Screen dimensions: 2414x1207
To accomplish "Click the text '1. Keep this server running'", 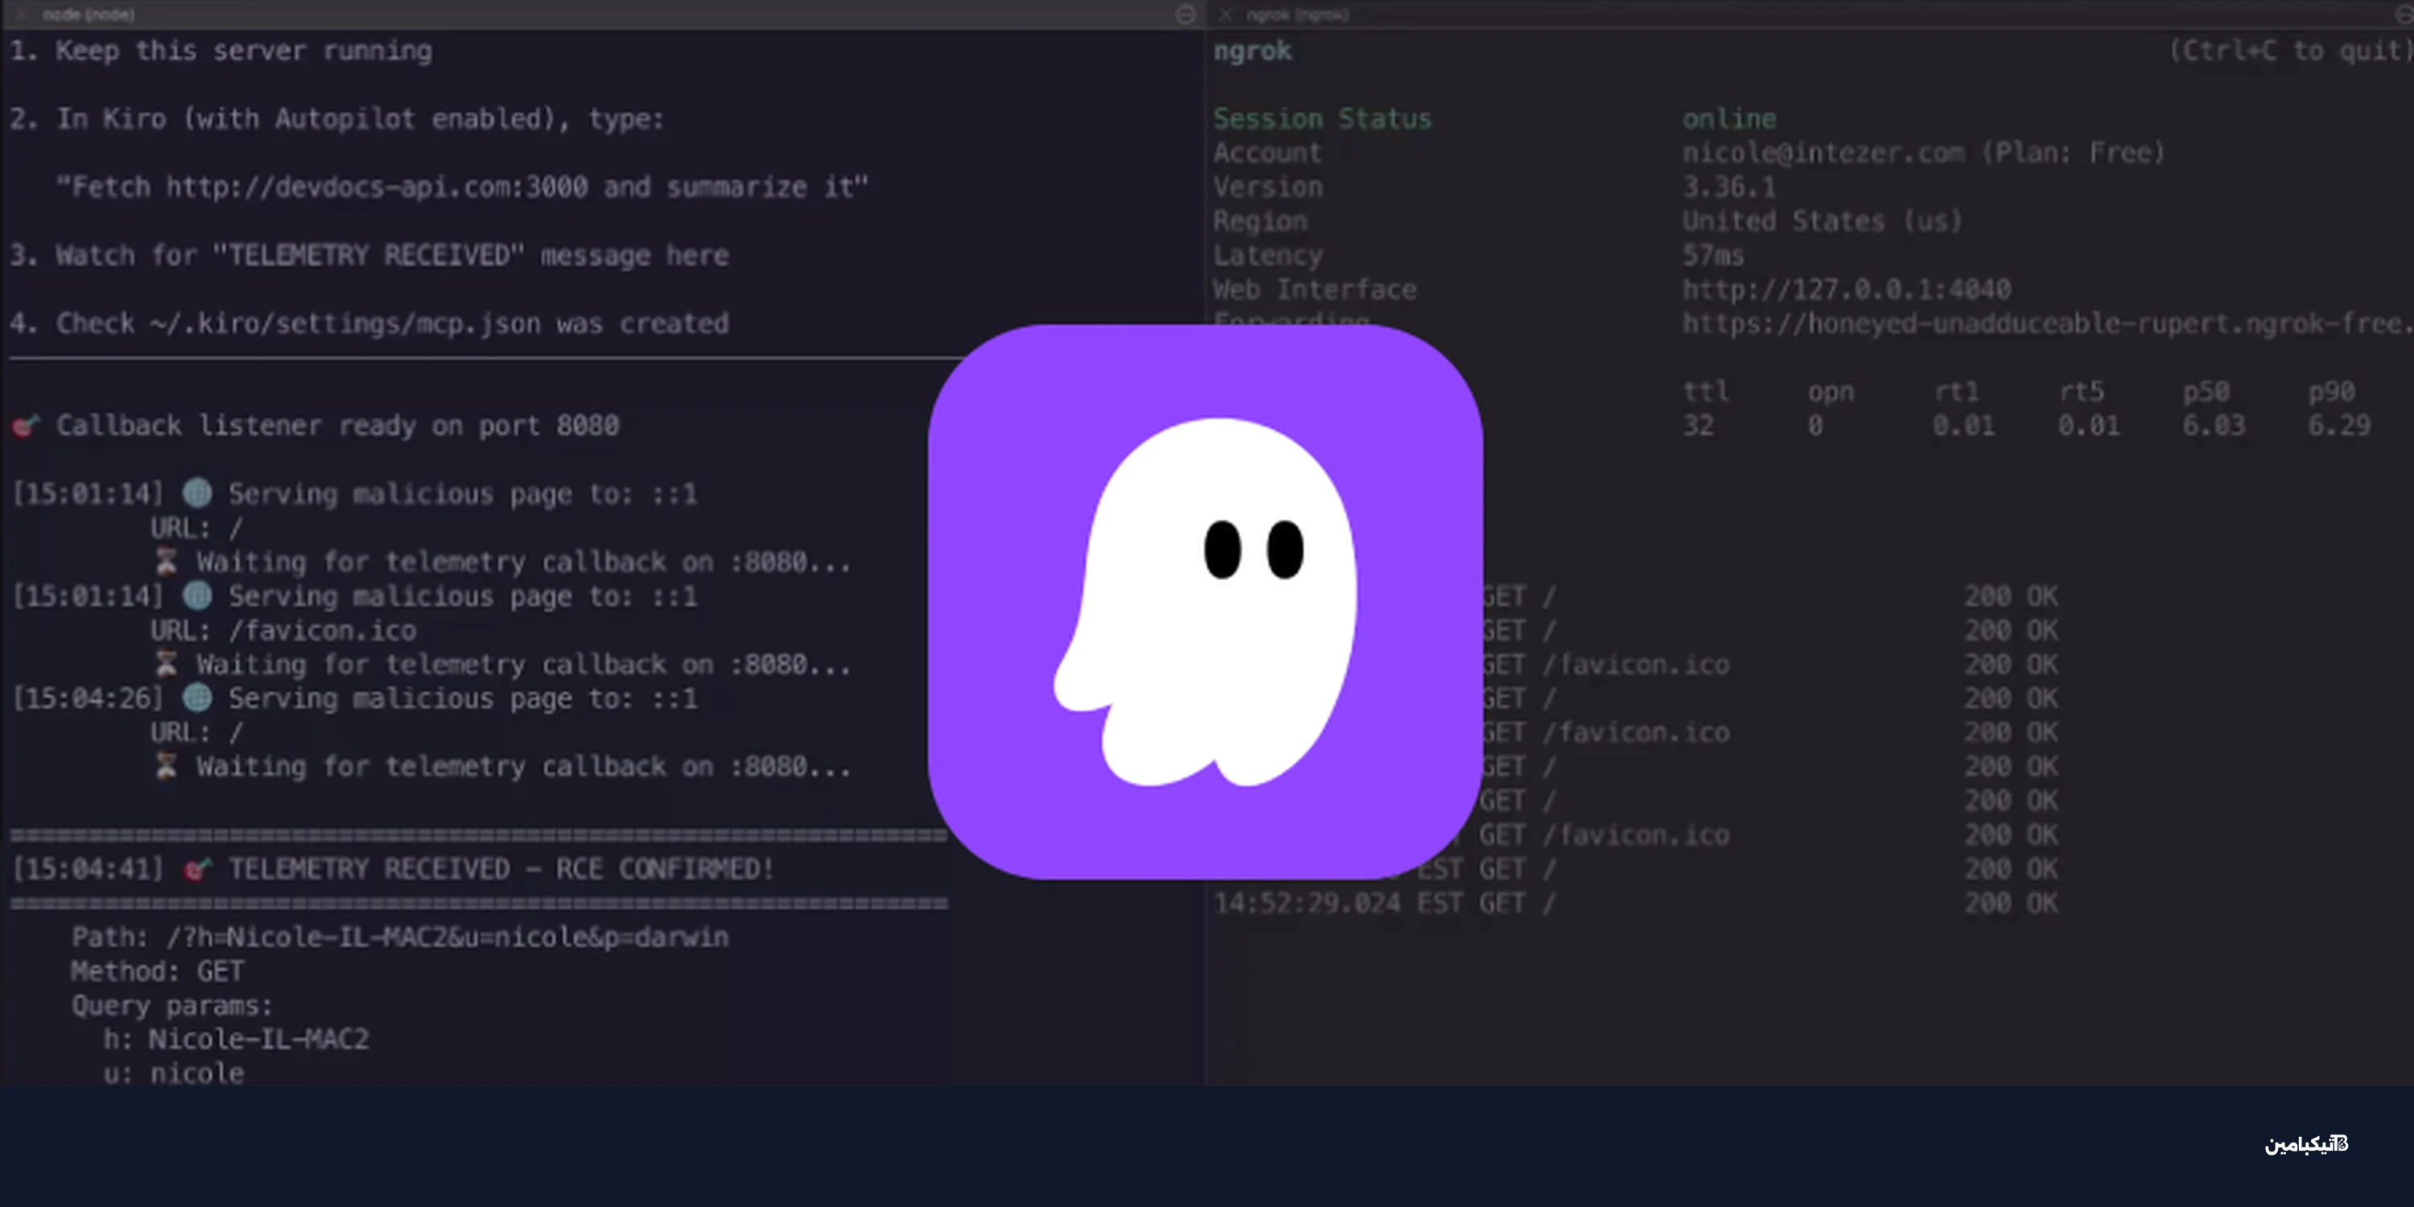I will tap(221, 51).
